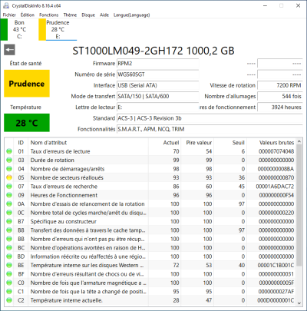Select the C: drive tab marked Bon
307x311 pixels.
click(x=17, y=29)
